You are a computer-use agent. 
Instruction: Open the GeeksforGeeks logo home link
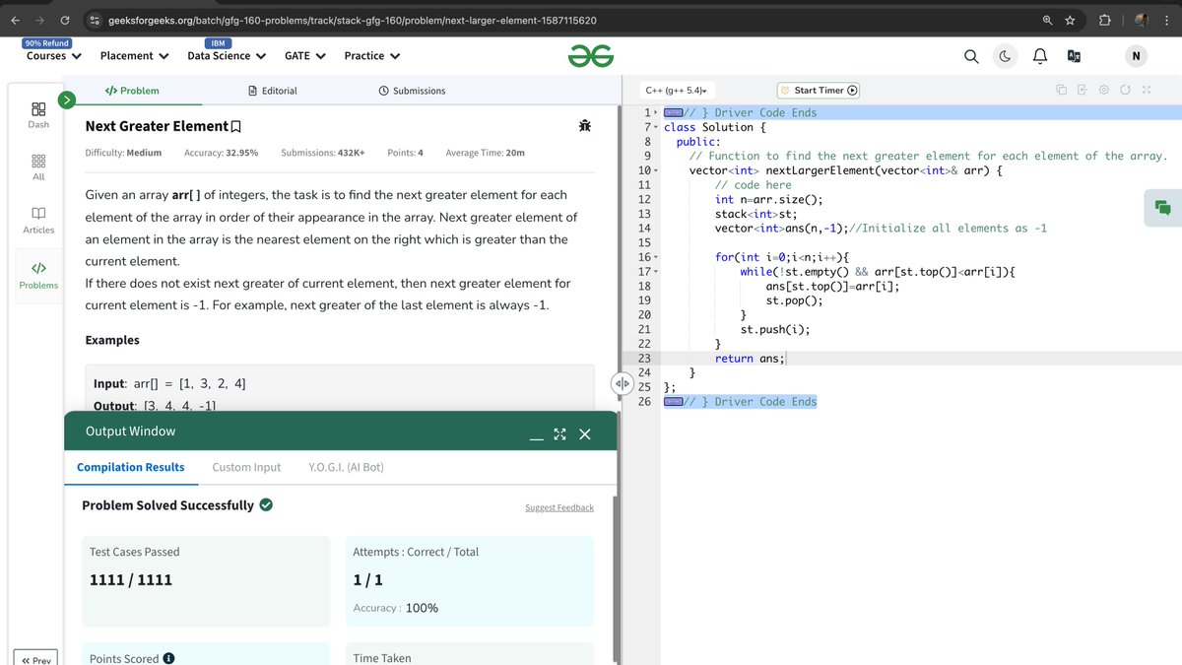[x=591, y=57]
